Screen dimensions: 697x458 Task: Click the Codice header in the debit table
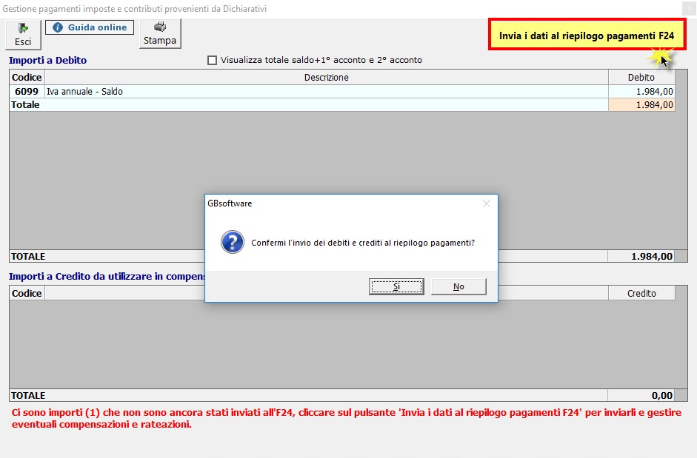point(27,77)
